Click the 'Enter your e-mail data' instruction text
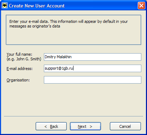This screenshot has width=147, height=135. click(69, 24)
